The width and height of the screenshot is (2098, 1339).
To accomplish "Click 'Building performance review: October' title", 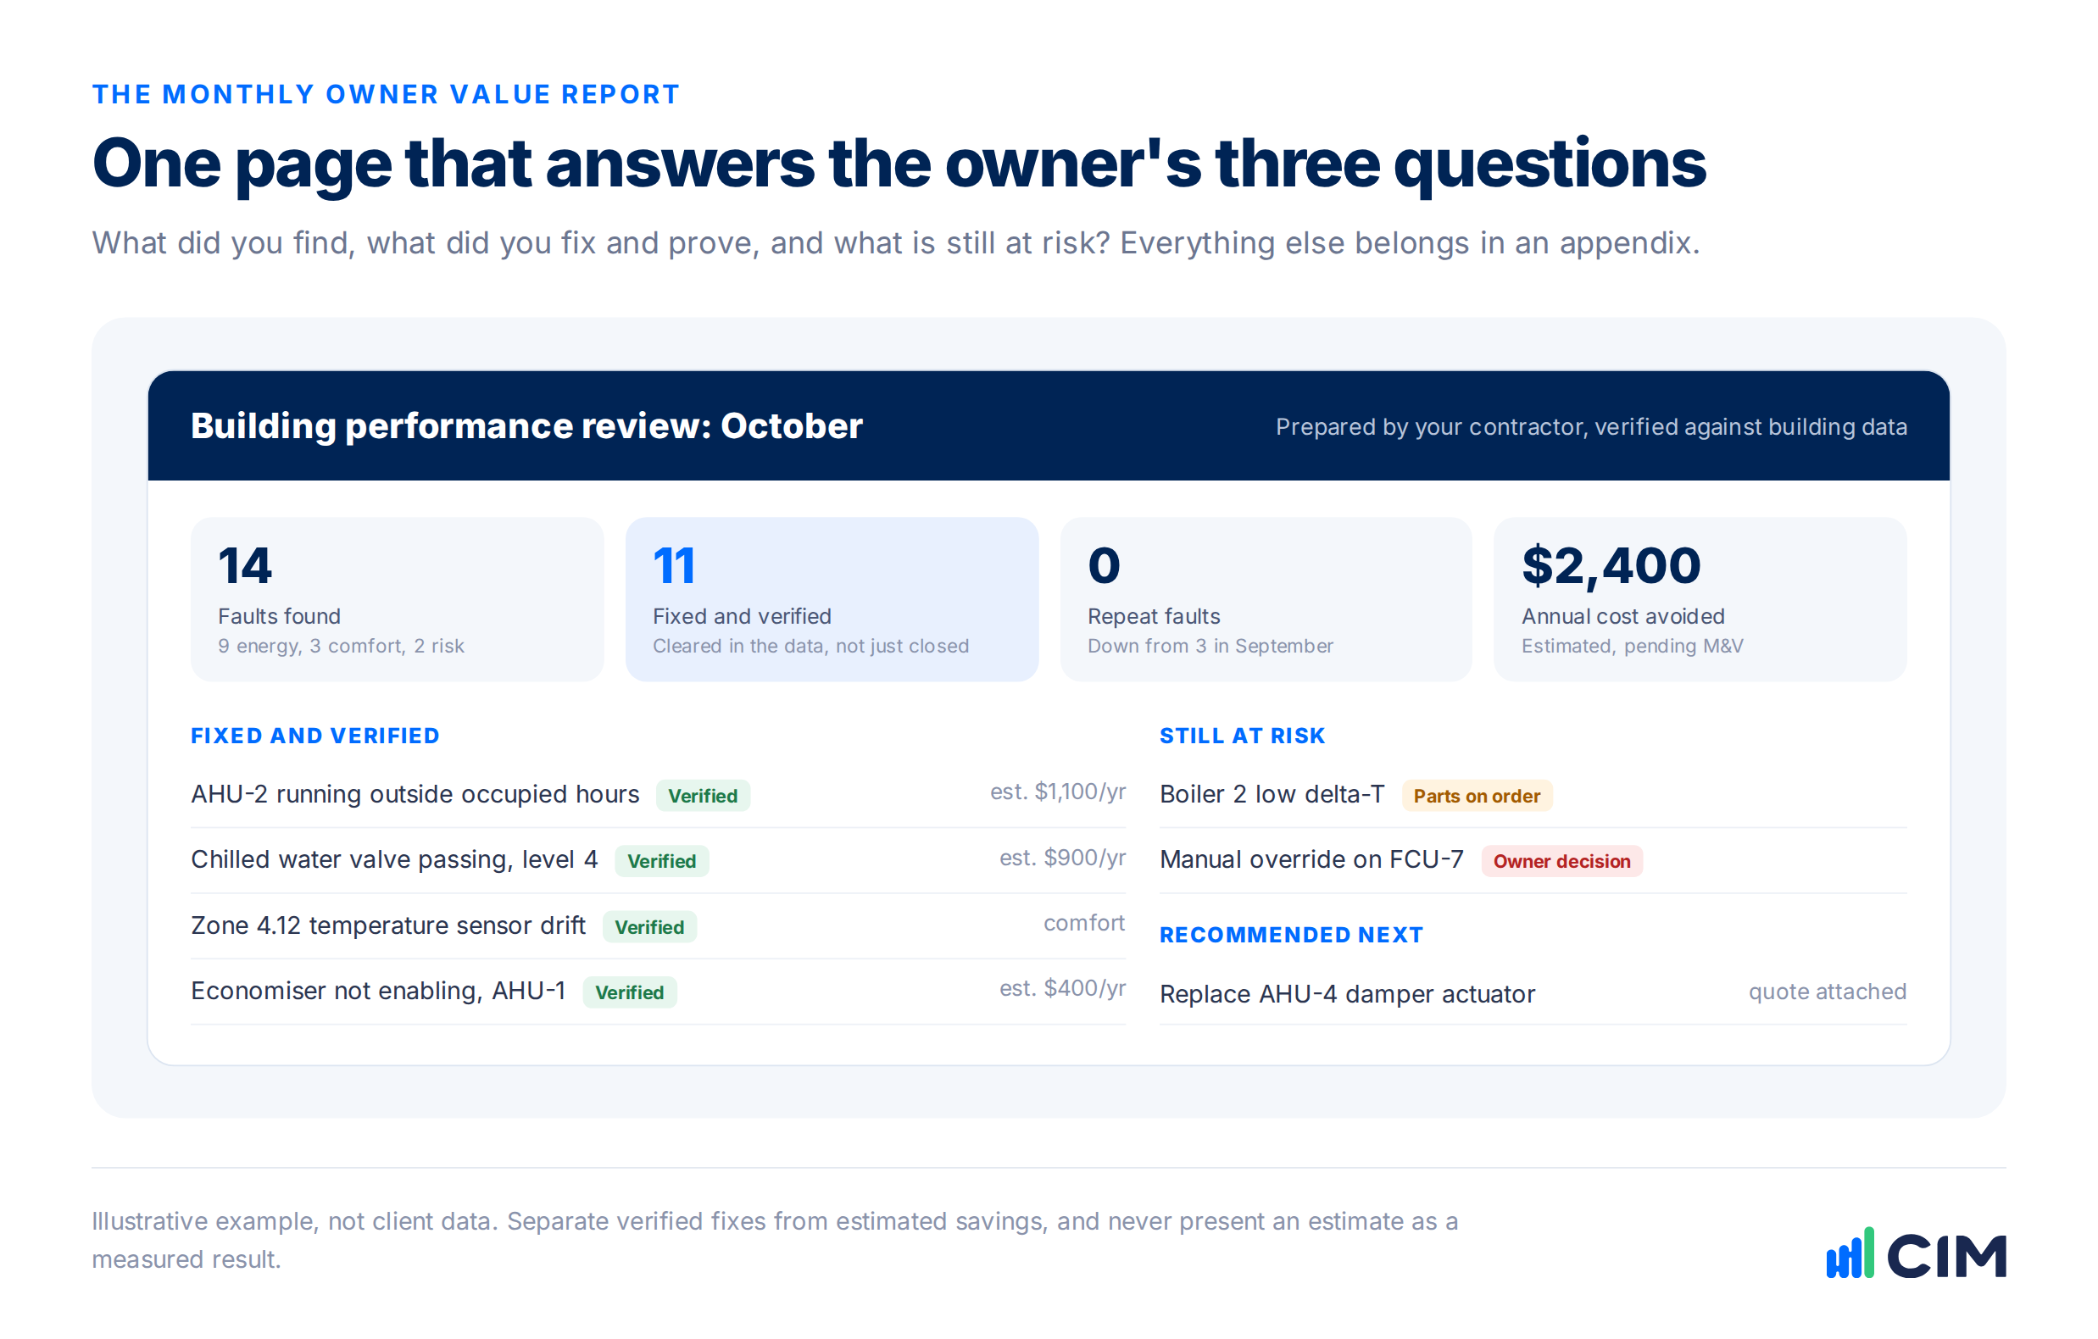I will [526, 426].
